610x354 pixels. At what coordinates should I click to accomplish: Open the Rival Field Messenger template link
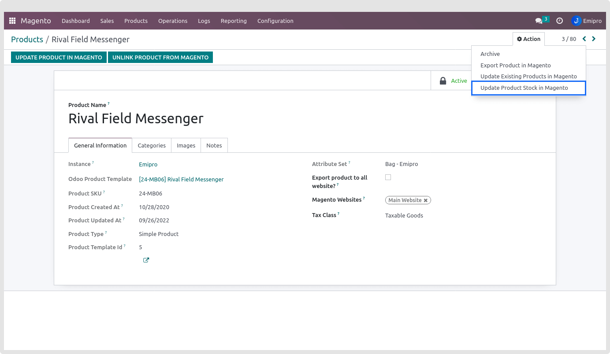coord(181,179)
